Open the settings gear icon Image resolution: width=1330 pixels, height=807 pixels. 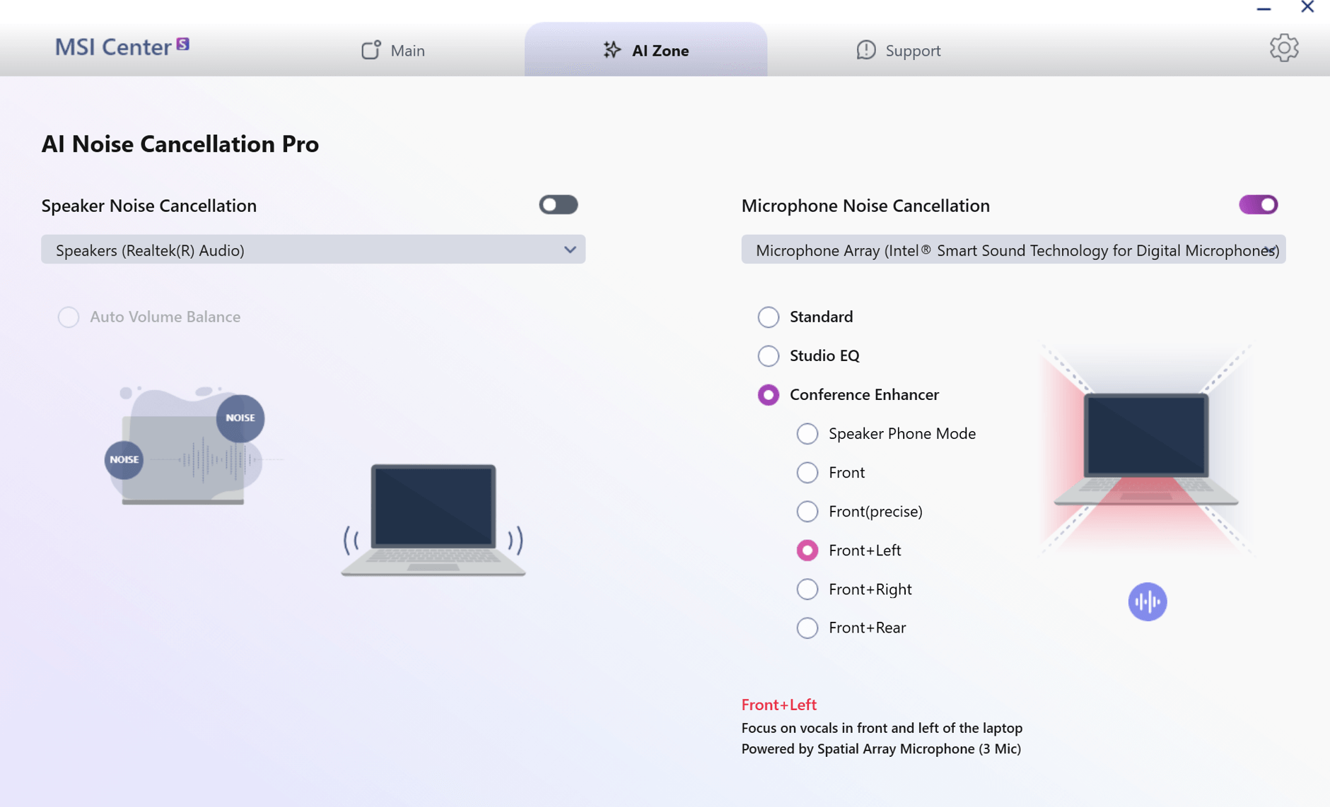(x=1284, y=48)
